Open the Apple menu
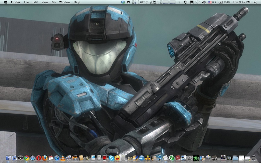The height and width of the screenshot is (163, 261). 6,2
